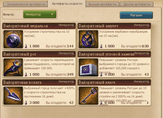Switch to Экономические артефакты tab

tap(26, 4)
